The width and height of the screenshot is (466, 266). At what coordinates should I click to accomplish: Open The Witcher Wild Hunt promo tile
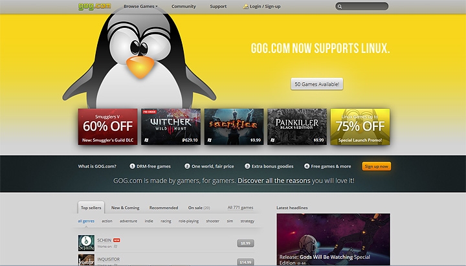pos(170,126)
